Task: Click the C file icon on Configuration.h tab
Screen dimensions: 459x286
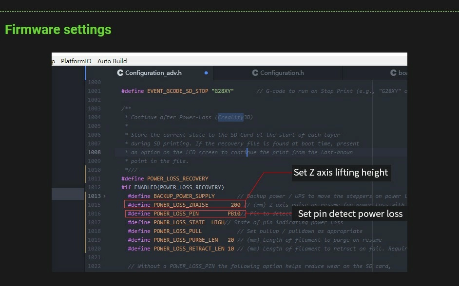Action: coord(255,73)
